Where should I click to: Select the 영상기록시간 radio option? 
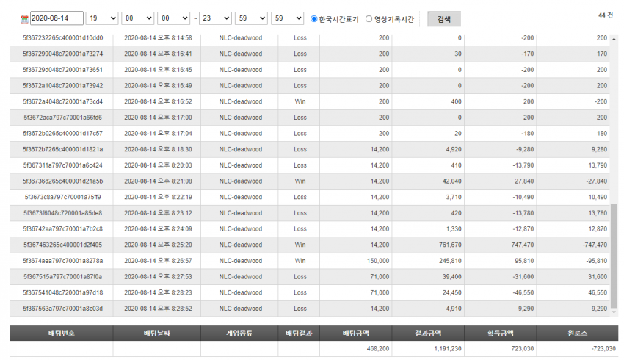tap(369, 18)
